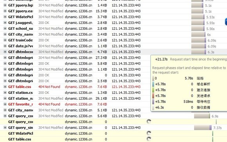227x142 pixels.
Task: Click the 6.9s timeline bar for query_co
Action: 202,116
